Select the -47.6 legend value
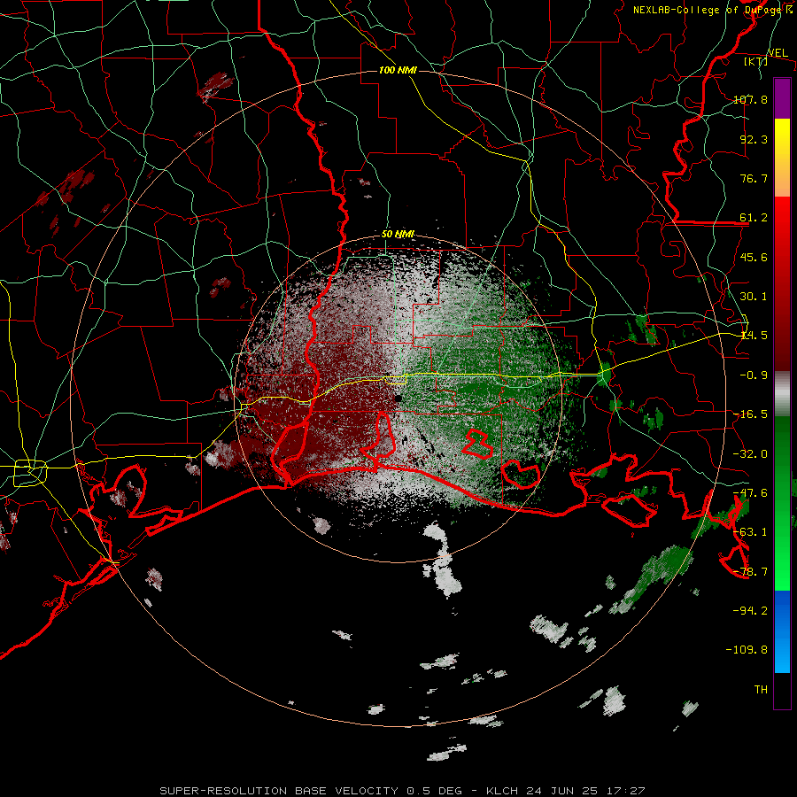 750,493
